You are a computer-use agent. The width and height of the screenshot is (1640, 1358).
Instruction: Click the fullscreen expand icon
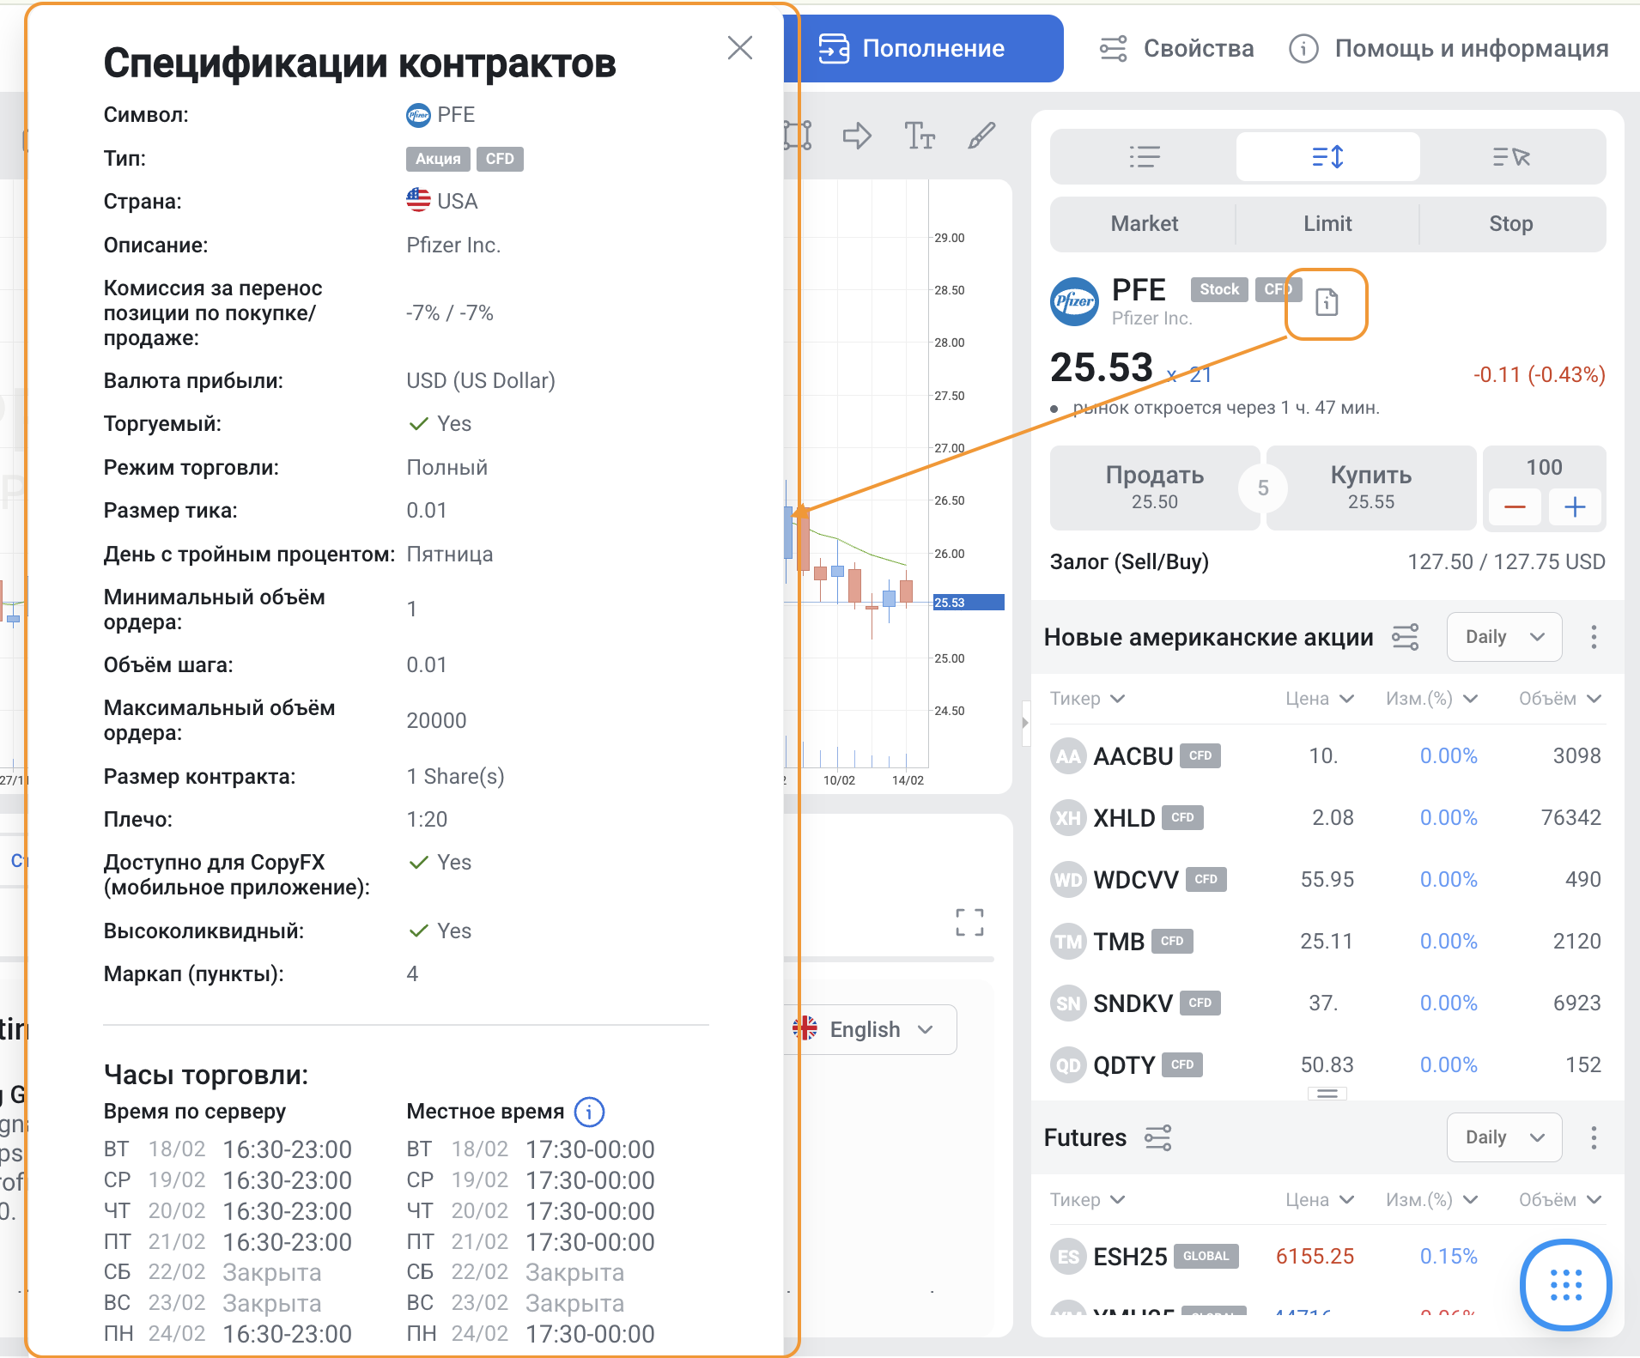click(969, 923)
